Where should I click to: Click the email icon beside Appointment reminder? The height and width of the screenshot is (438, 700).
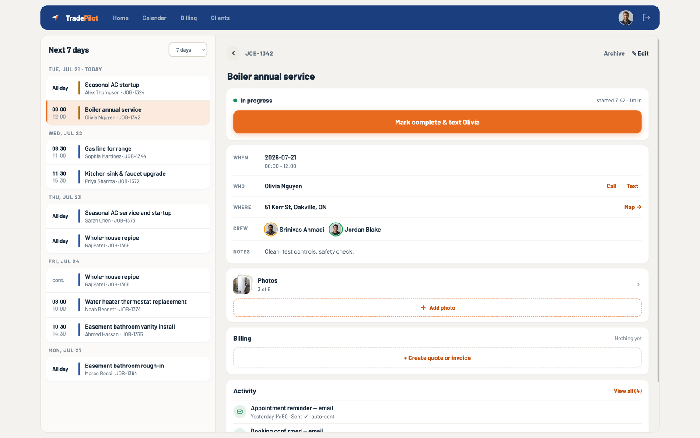240,412
